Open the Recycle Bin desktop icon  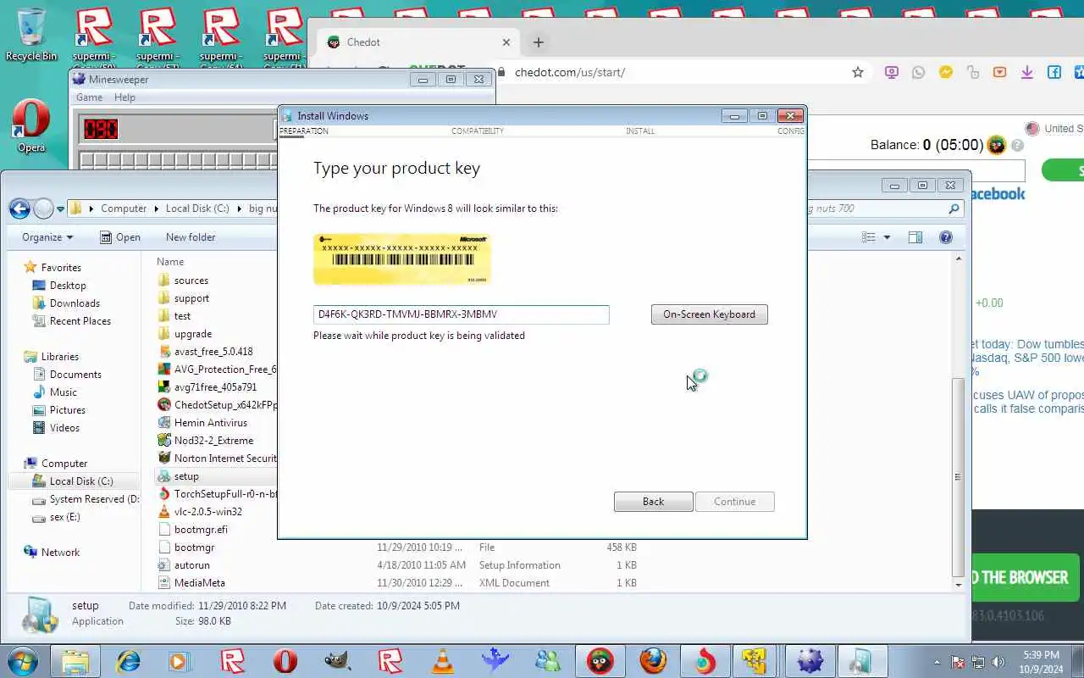point(31,34)
